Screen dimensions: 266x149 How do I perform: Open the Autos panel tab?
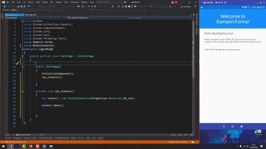pyautogui.click(x=88, y=138)
